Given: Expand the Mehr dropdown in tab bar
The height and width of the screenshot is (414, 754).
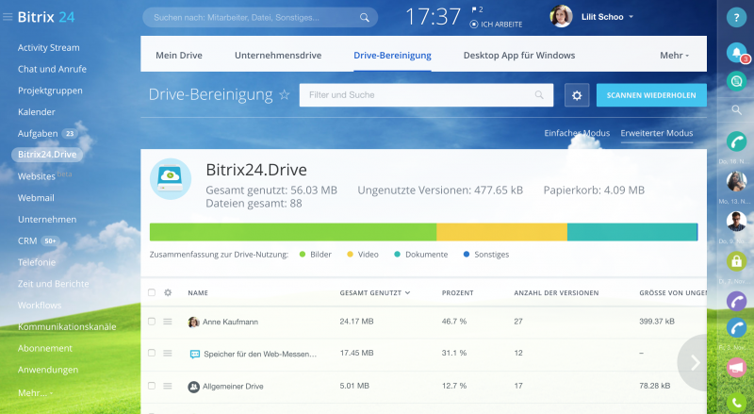Looking at the screenshot, I should [674, 56].
